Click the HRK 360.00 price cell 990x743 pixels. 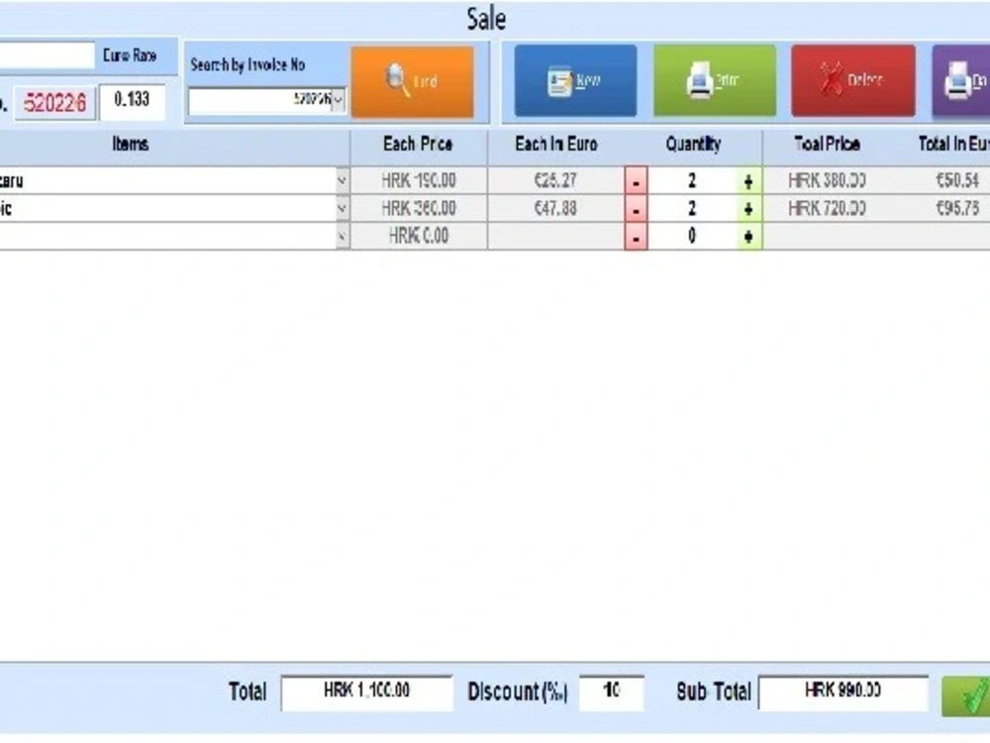[419, 208]
